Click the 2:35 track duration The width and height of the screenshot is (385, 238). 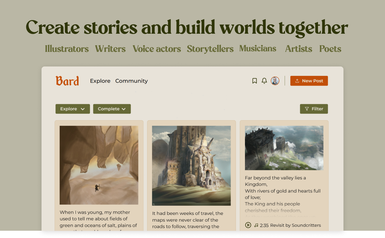click(x=264, y=225)
